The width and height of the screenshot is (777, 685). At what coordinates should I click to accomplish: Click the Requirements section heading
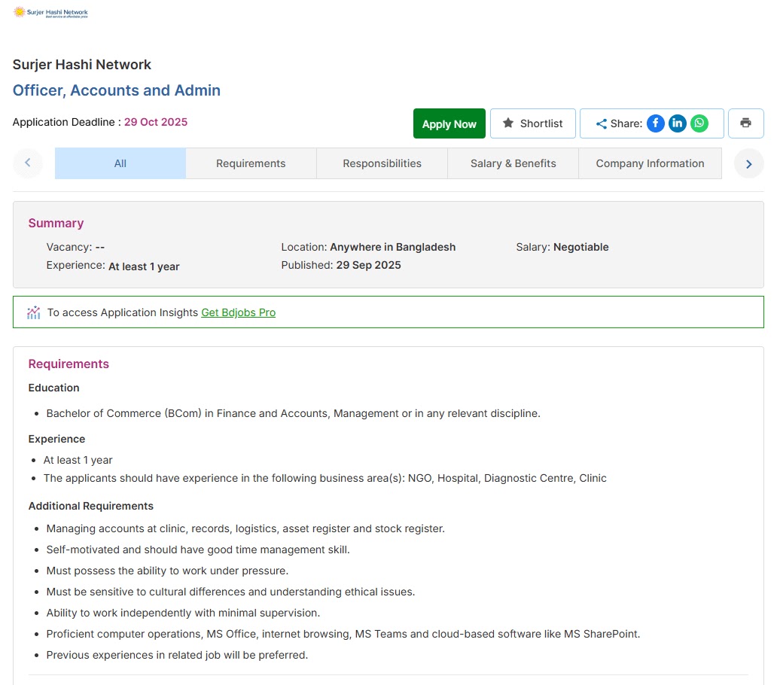[x=69, y=364]
